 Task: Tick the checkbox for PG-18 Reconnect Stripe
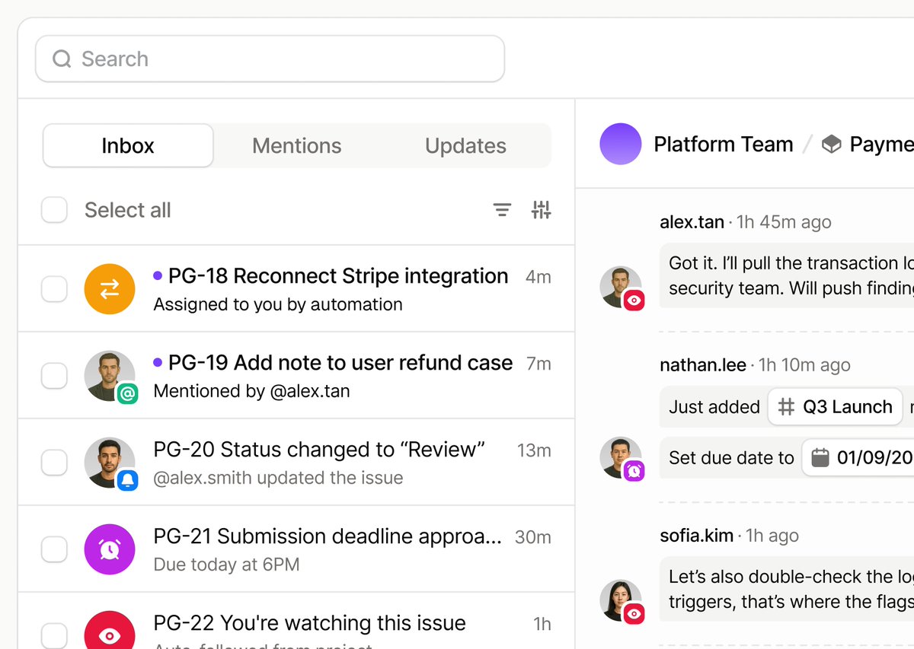[54, 289]
